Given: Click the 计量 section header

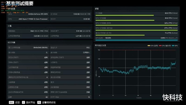Looking at the screenshot, I should (x=10, y=26).
